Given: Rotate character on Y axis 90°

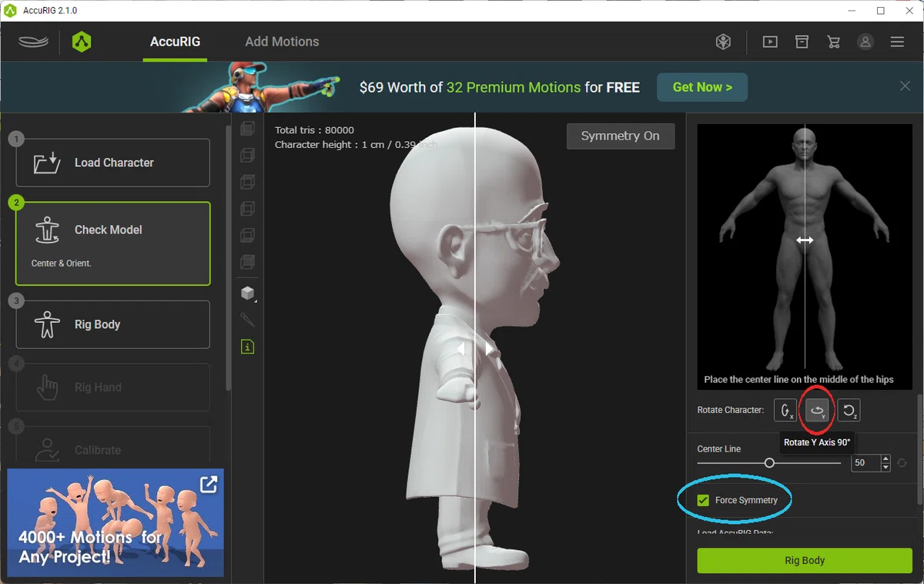Looking at the screenshot, I should (x=817, y=411).
